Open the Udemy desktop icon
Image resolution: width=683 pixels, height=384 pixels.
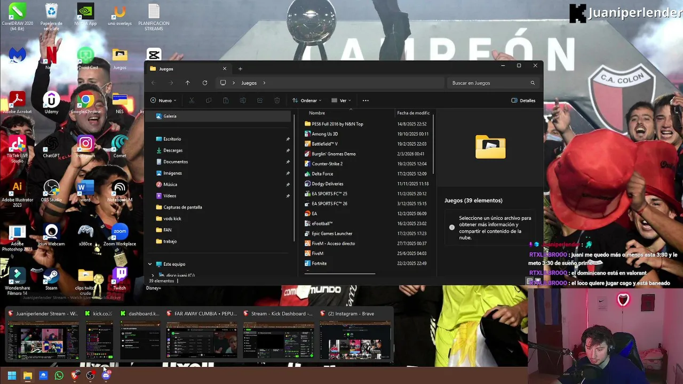tap(51, 103)
